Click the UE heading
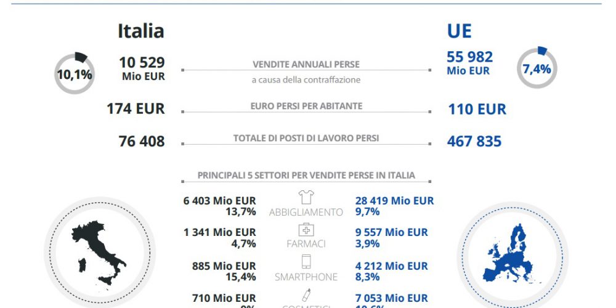The width and height of the screenshot is (616, 308). pos(460,31)
